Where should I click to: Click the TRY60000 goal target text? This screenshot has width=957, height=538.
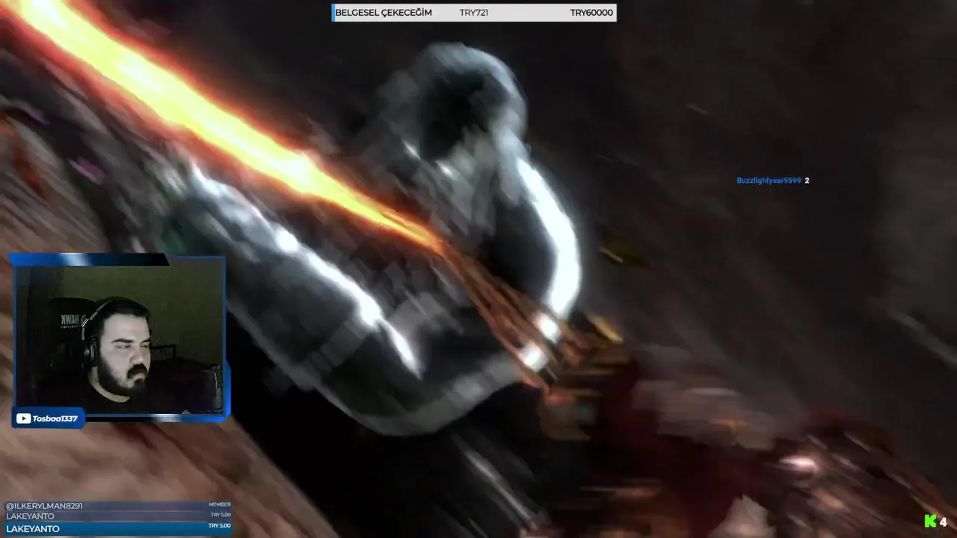(x=591, y=13)
